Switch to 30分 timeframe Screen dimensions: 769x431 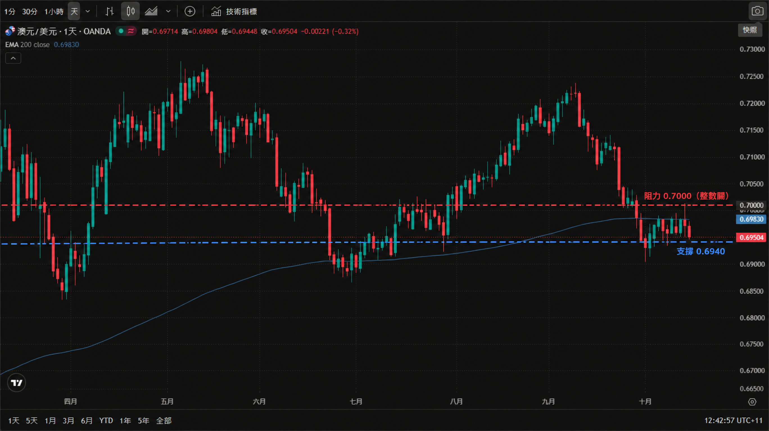[x=30, y=12]
